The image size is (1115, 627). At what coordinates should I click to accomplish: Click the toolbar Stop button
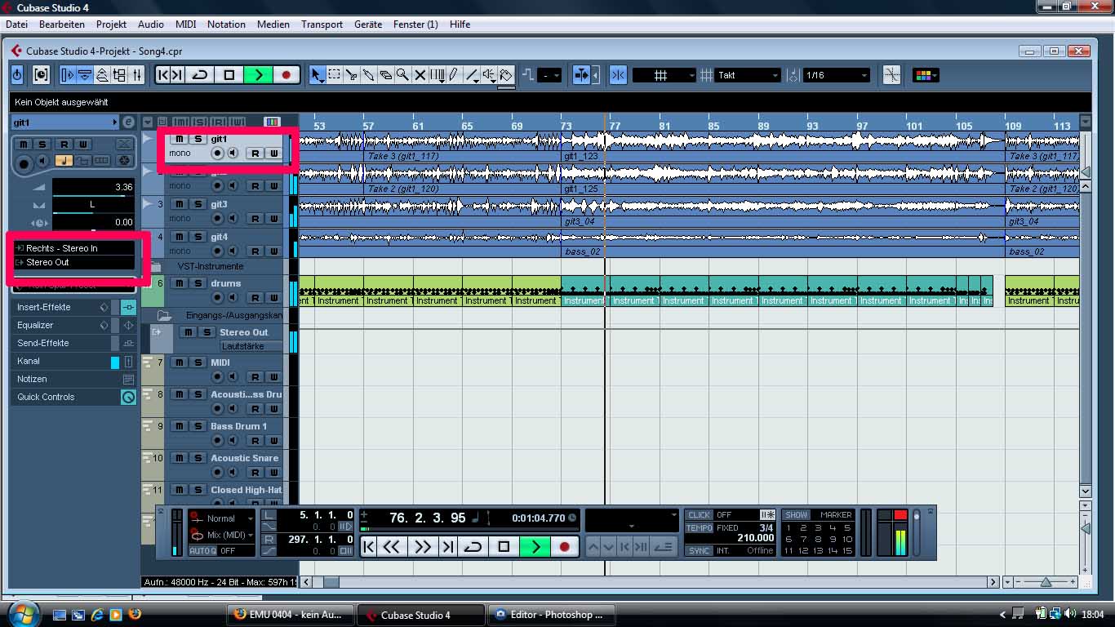[x=229, y=75]
